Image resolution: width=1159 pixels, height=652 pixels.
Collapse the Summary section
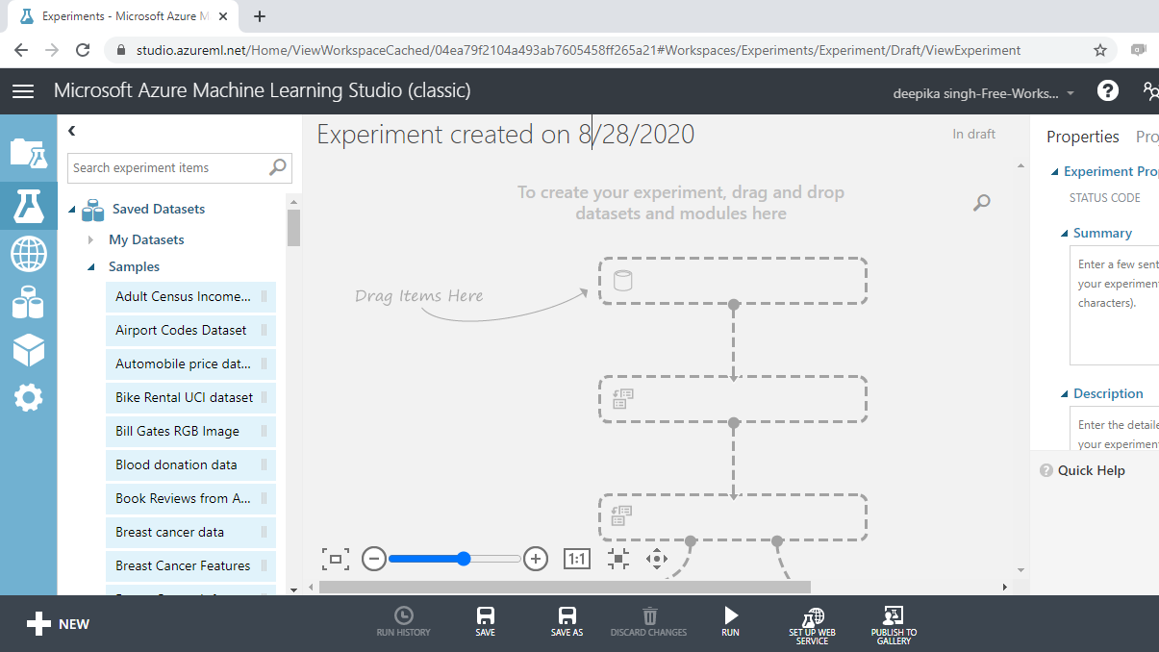click(x=1065, y=234)
